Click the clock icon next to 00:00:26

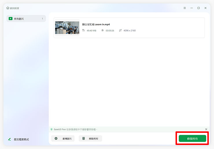click(102, 30)
